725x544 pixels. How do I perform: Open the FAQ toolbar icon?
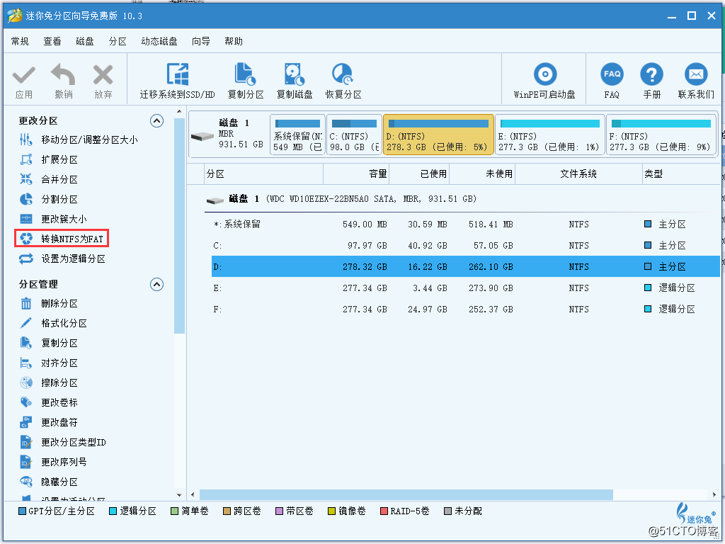(612, 74)
